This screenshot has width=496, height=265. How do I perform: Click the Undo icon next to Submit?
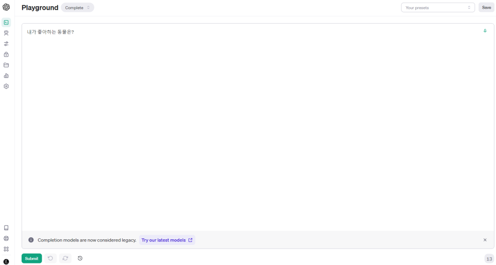50,258
